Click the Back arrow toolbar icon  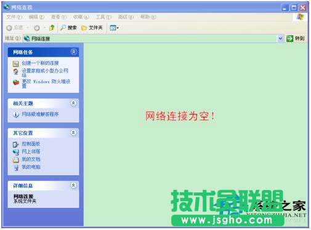click(x=9, y=28)
